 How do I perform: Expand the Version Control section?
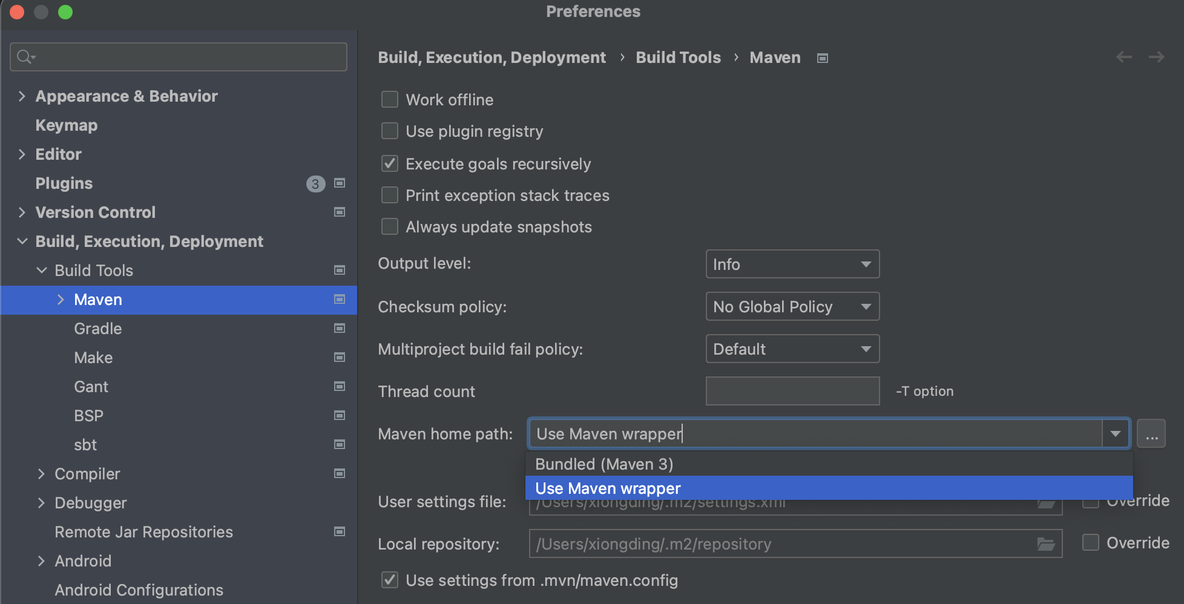22,212
